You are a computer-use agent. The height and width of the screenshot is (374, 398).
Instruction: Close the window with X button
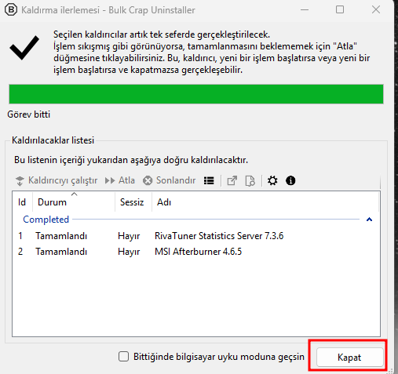pyautogui.click(x=376, y=10)
